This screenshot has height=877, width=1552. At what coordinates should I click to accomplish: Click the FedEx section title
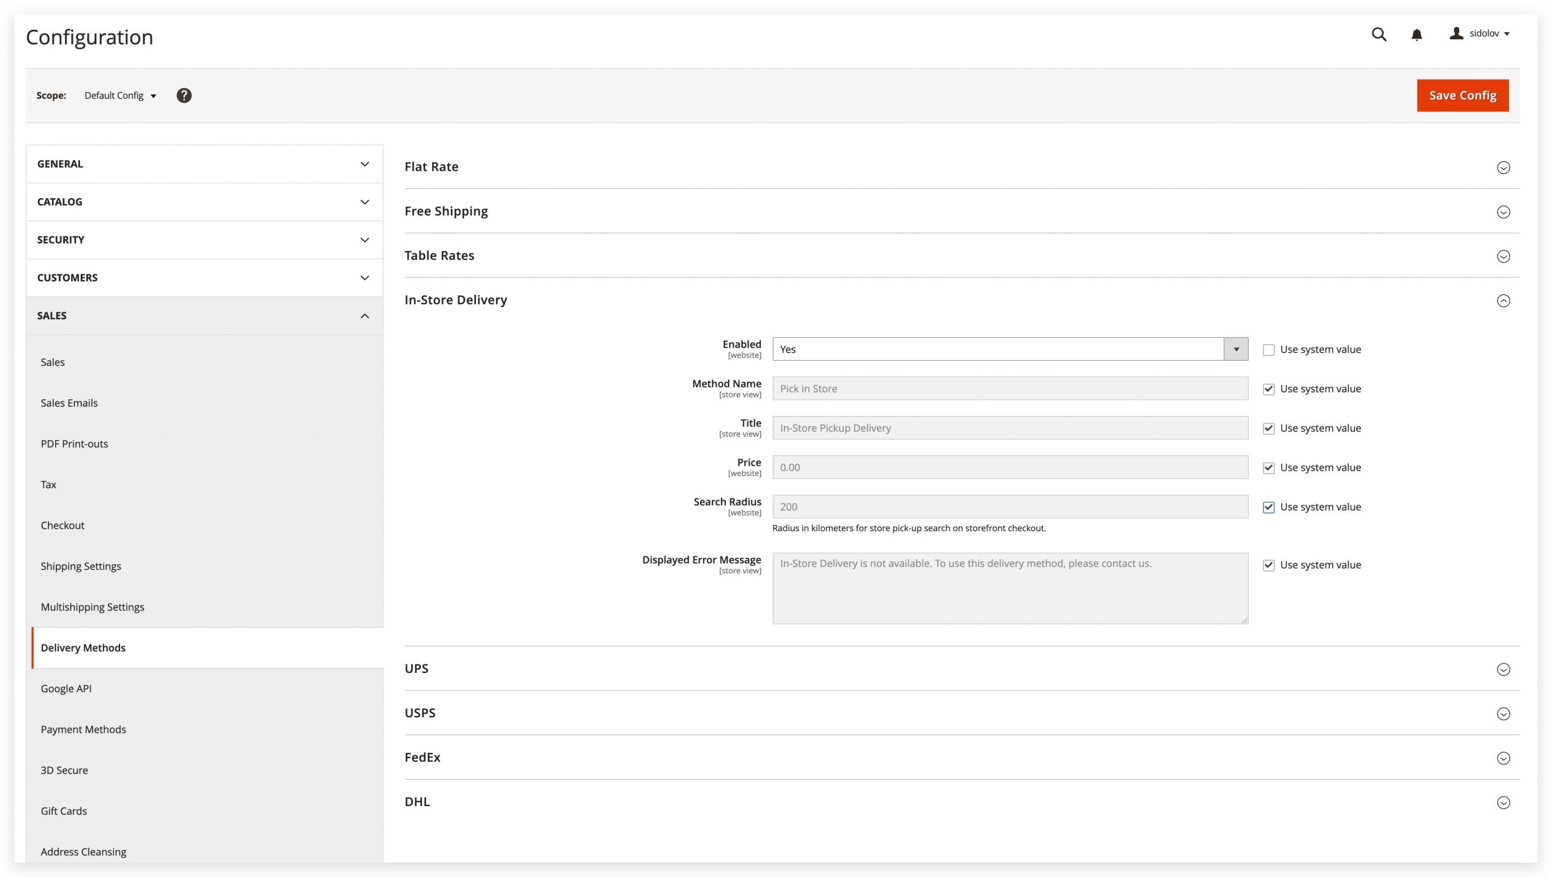pyautogui.click(x=422, y=757)
